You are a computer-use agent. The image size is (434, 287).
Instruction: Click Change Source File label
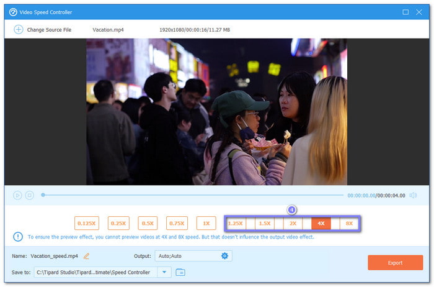click(x=49, y=29)
